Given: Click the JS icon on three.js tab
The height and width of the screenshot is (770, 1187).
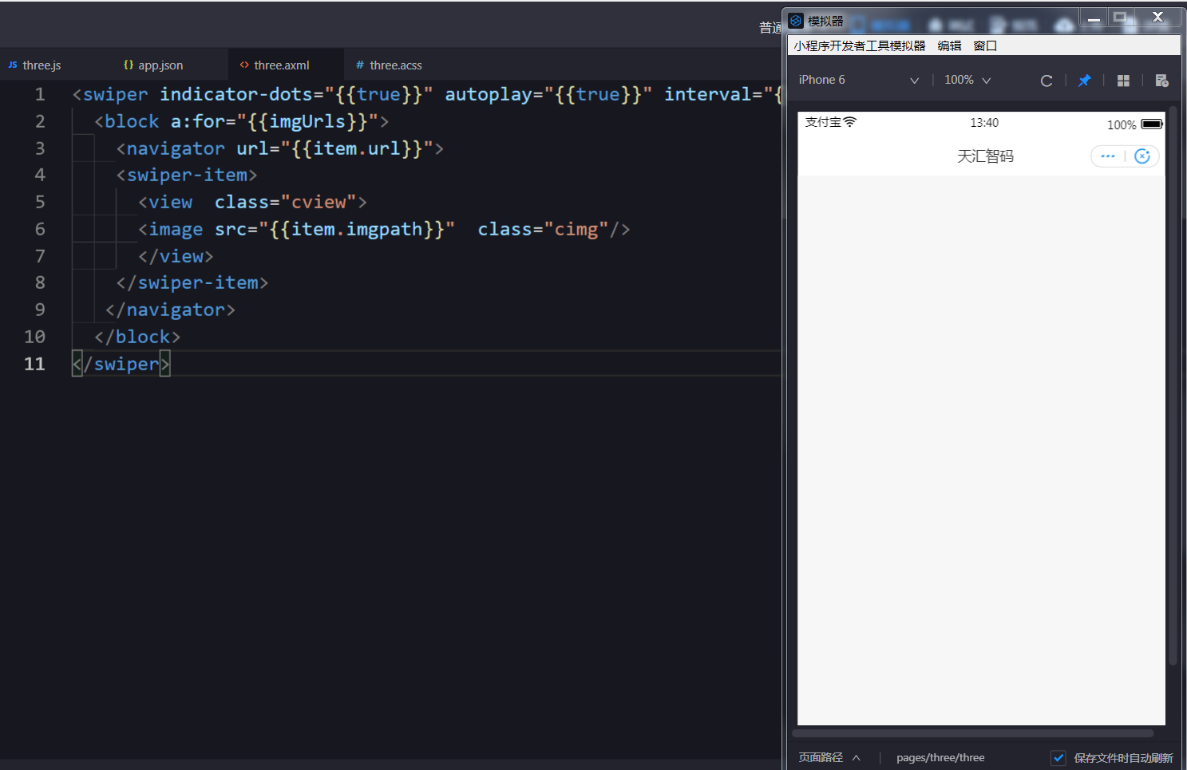Looking at the screenshot, I should (13, 65).
